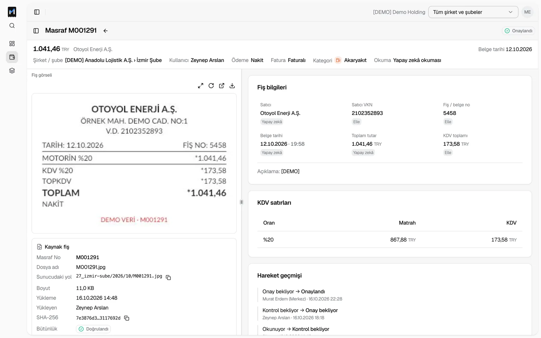The width and height of the screenshot is (541, 338).
Task: Click the Yapay zekâ tag under Satıcı
Action: point(272,122)
